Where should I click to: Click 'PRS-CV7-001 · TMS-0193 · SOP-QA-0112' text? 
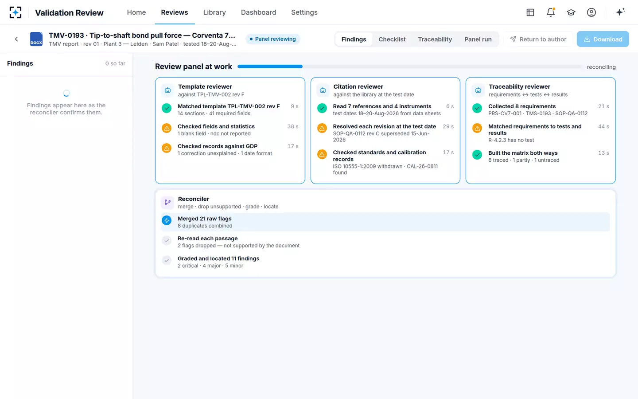pos(538,113)
